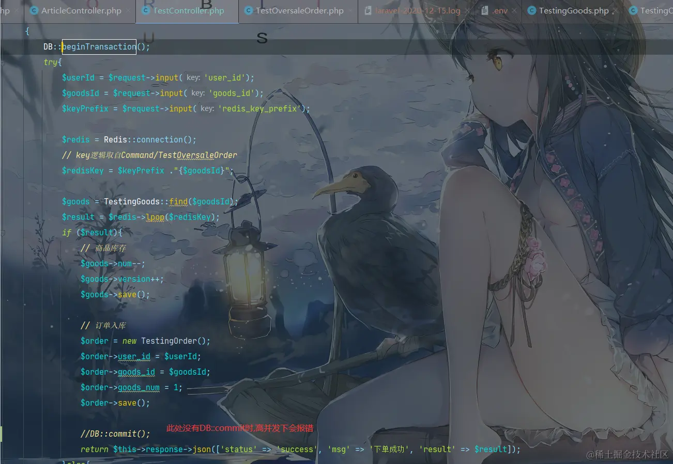The image size is (673, 464).
Task: Click the $goods->version++ statement
Action: 123,279
